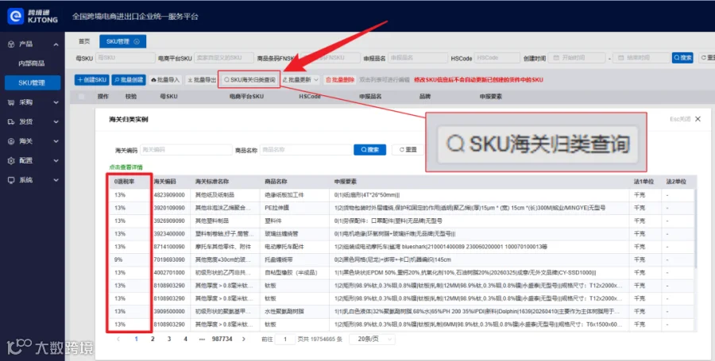Viewport: 715px width, 361px height.
Task: Go to the next page with the right arrow
Action: tap(244, 339)
